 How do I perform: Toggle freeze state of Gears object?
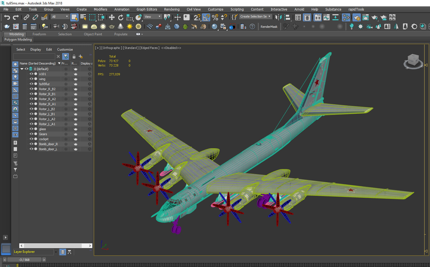[66, 134]
